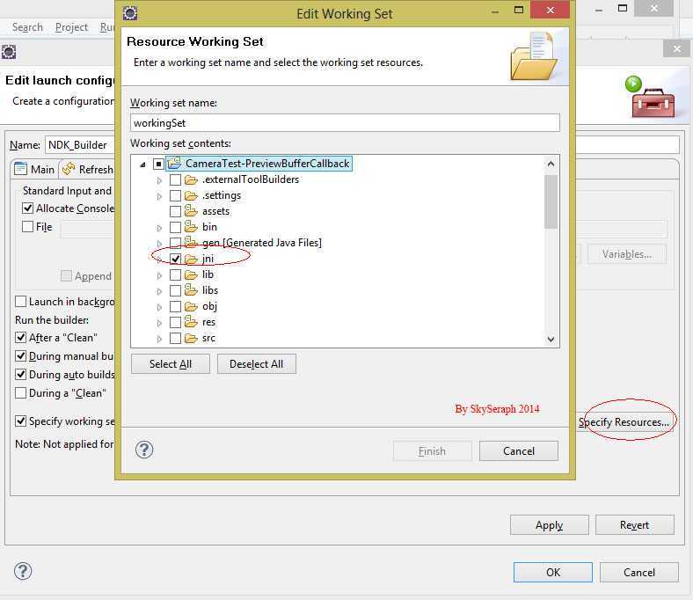
Task: Toggle the project root CameraTest checkbox
Action: [x=158, y=164]
